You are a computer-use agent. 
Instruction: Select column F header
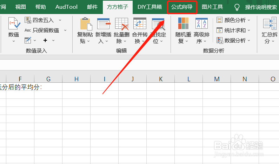(20, 79)
